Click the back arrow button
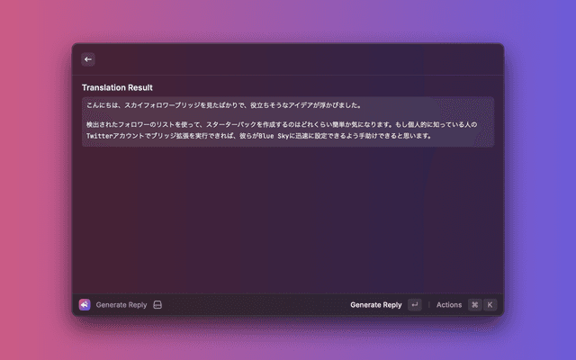The height and width of the screenshot is (360, 576). (x=88, y=59)
